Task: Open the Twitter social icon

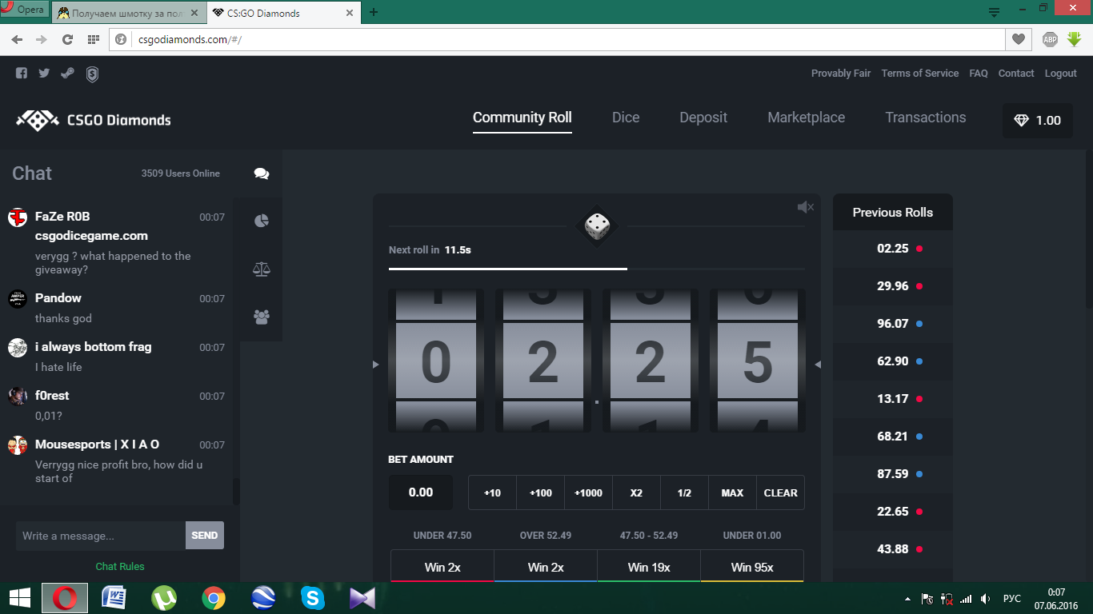Action: (x=44, y=73)
